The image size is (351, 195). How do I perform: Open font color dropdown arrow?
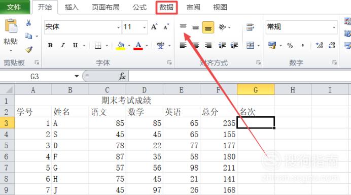tap(147, 46)
